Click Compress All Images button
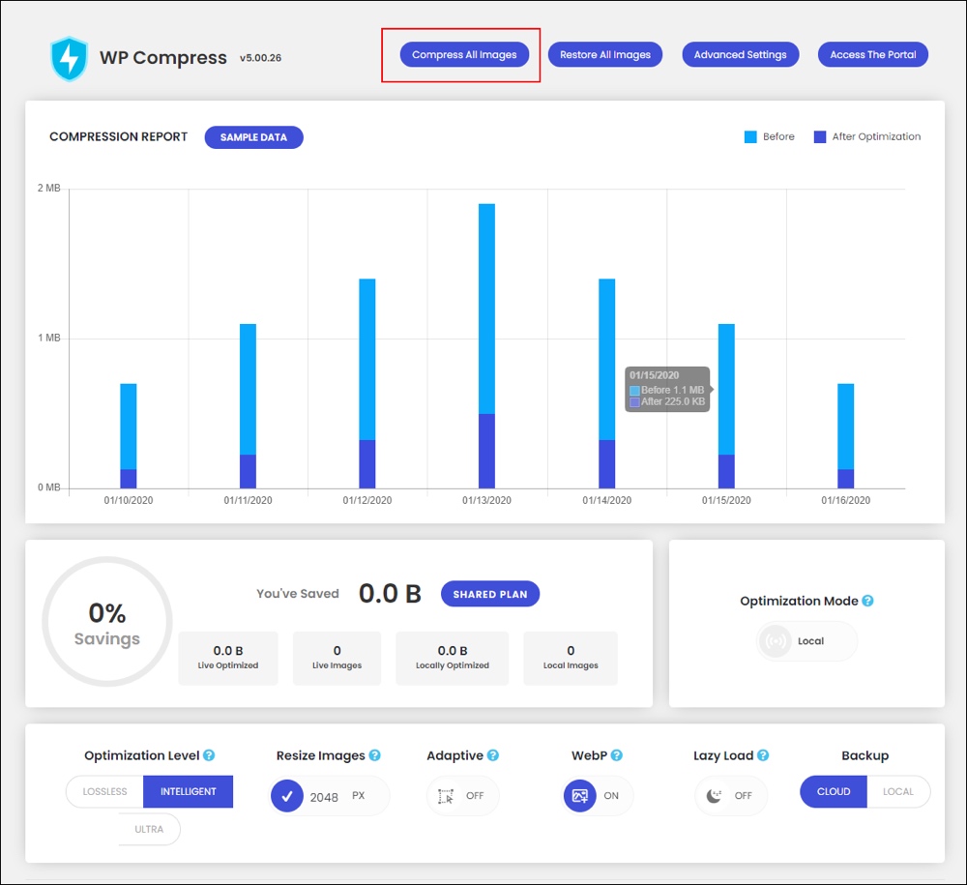The width and height of the screenshot is (967, 885). pos(464,54)
